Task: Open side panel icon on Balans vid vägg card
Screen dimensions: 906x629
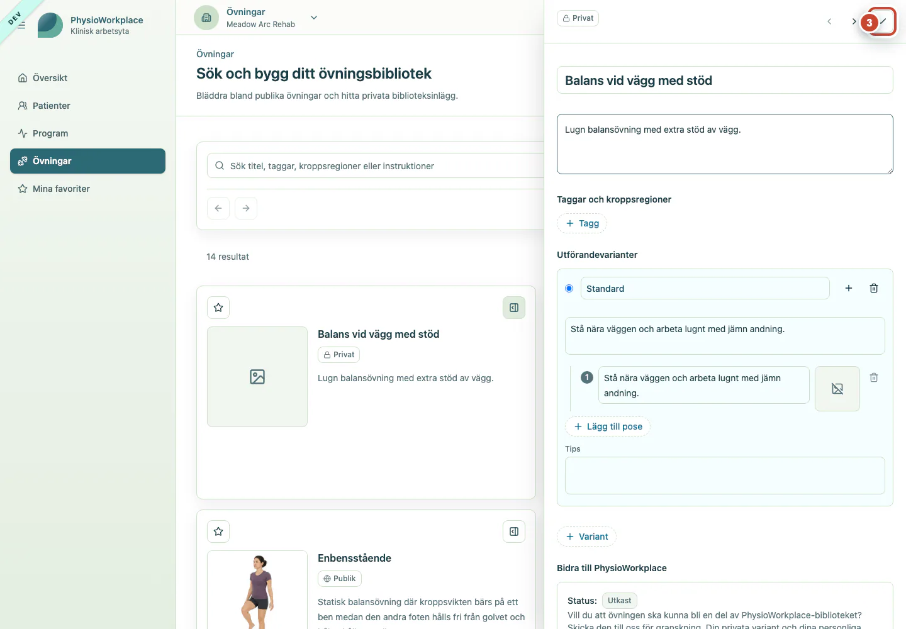Action: coord(514,308)
